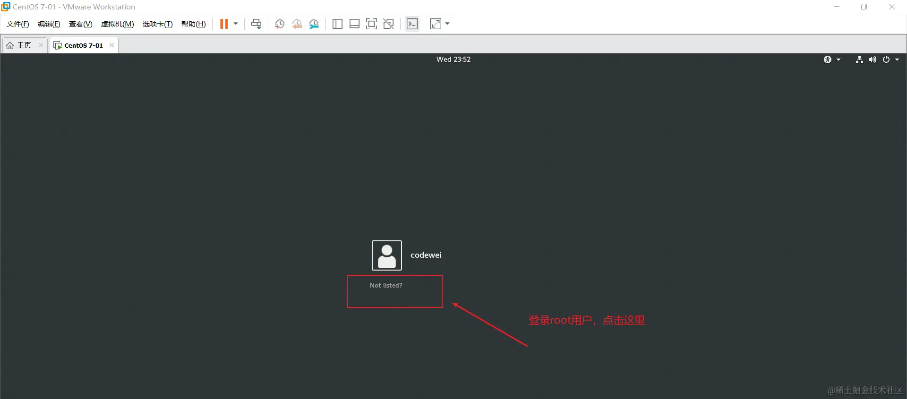Choose the codewei username
This screenshot has height=399, width=907.
[426, 255]
